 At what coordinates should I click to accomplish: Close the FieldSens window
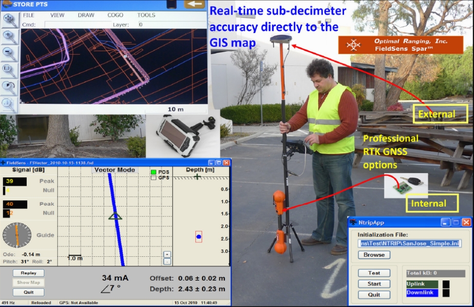tap(226, 163)
